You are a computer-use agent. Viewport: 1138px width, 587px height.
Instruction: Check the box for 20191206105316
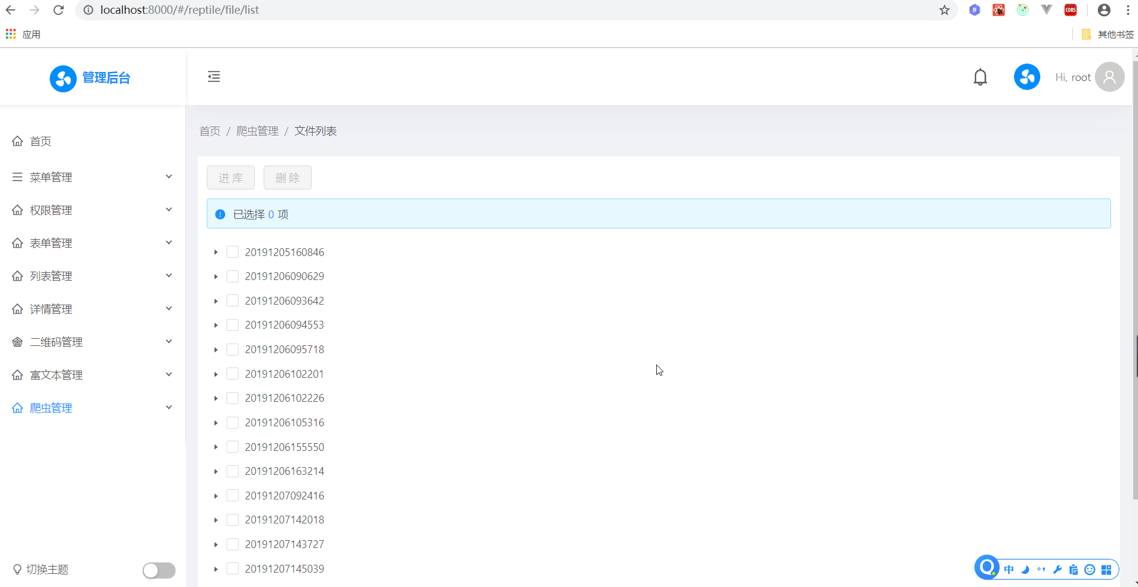(233, 423)
